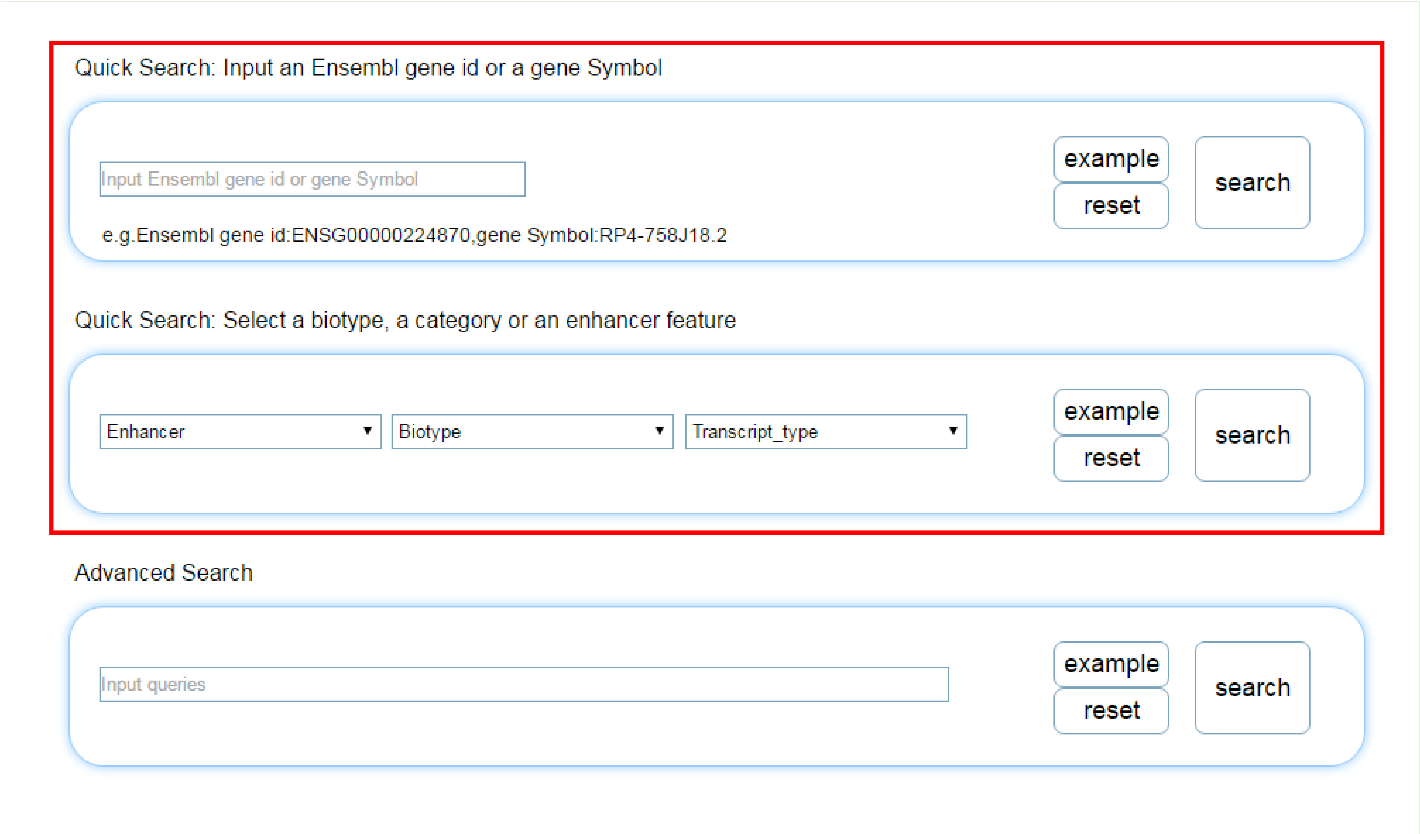Open the Enhancer dropdown
Image resolution: width=1420 pixels, height=834 pixels.
click(x=239, y=431)
